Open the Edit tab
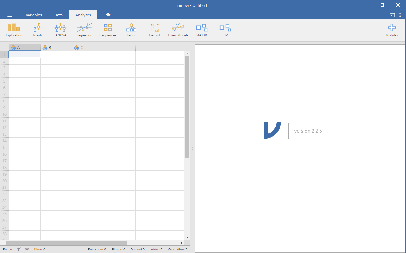Viewport: 406px width, 253px height. point(107,15)
